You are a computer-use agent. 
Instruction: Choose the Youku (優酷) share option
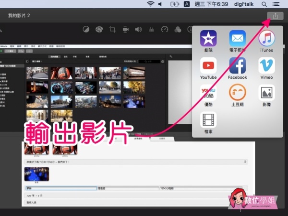click(208, 92)
